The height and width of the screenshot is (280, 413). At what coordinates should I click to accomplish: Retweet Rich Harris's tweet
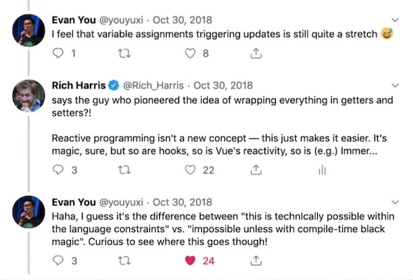click(124, 170)
